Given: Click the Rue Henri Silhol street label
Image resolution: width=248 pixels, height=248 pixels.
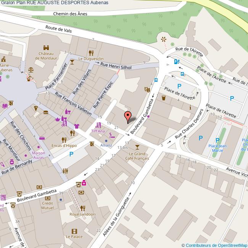Looking at the screenshot, I should click(x=116, y=66).
